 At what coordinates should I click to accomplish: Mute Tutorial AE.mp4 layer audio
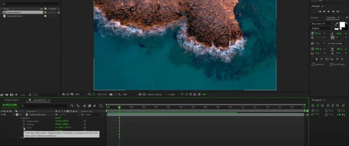(5, 114)
